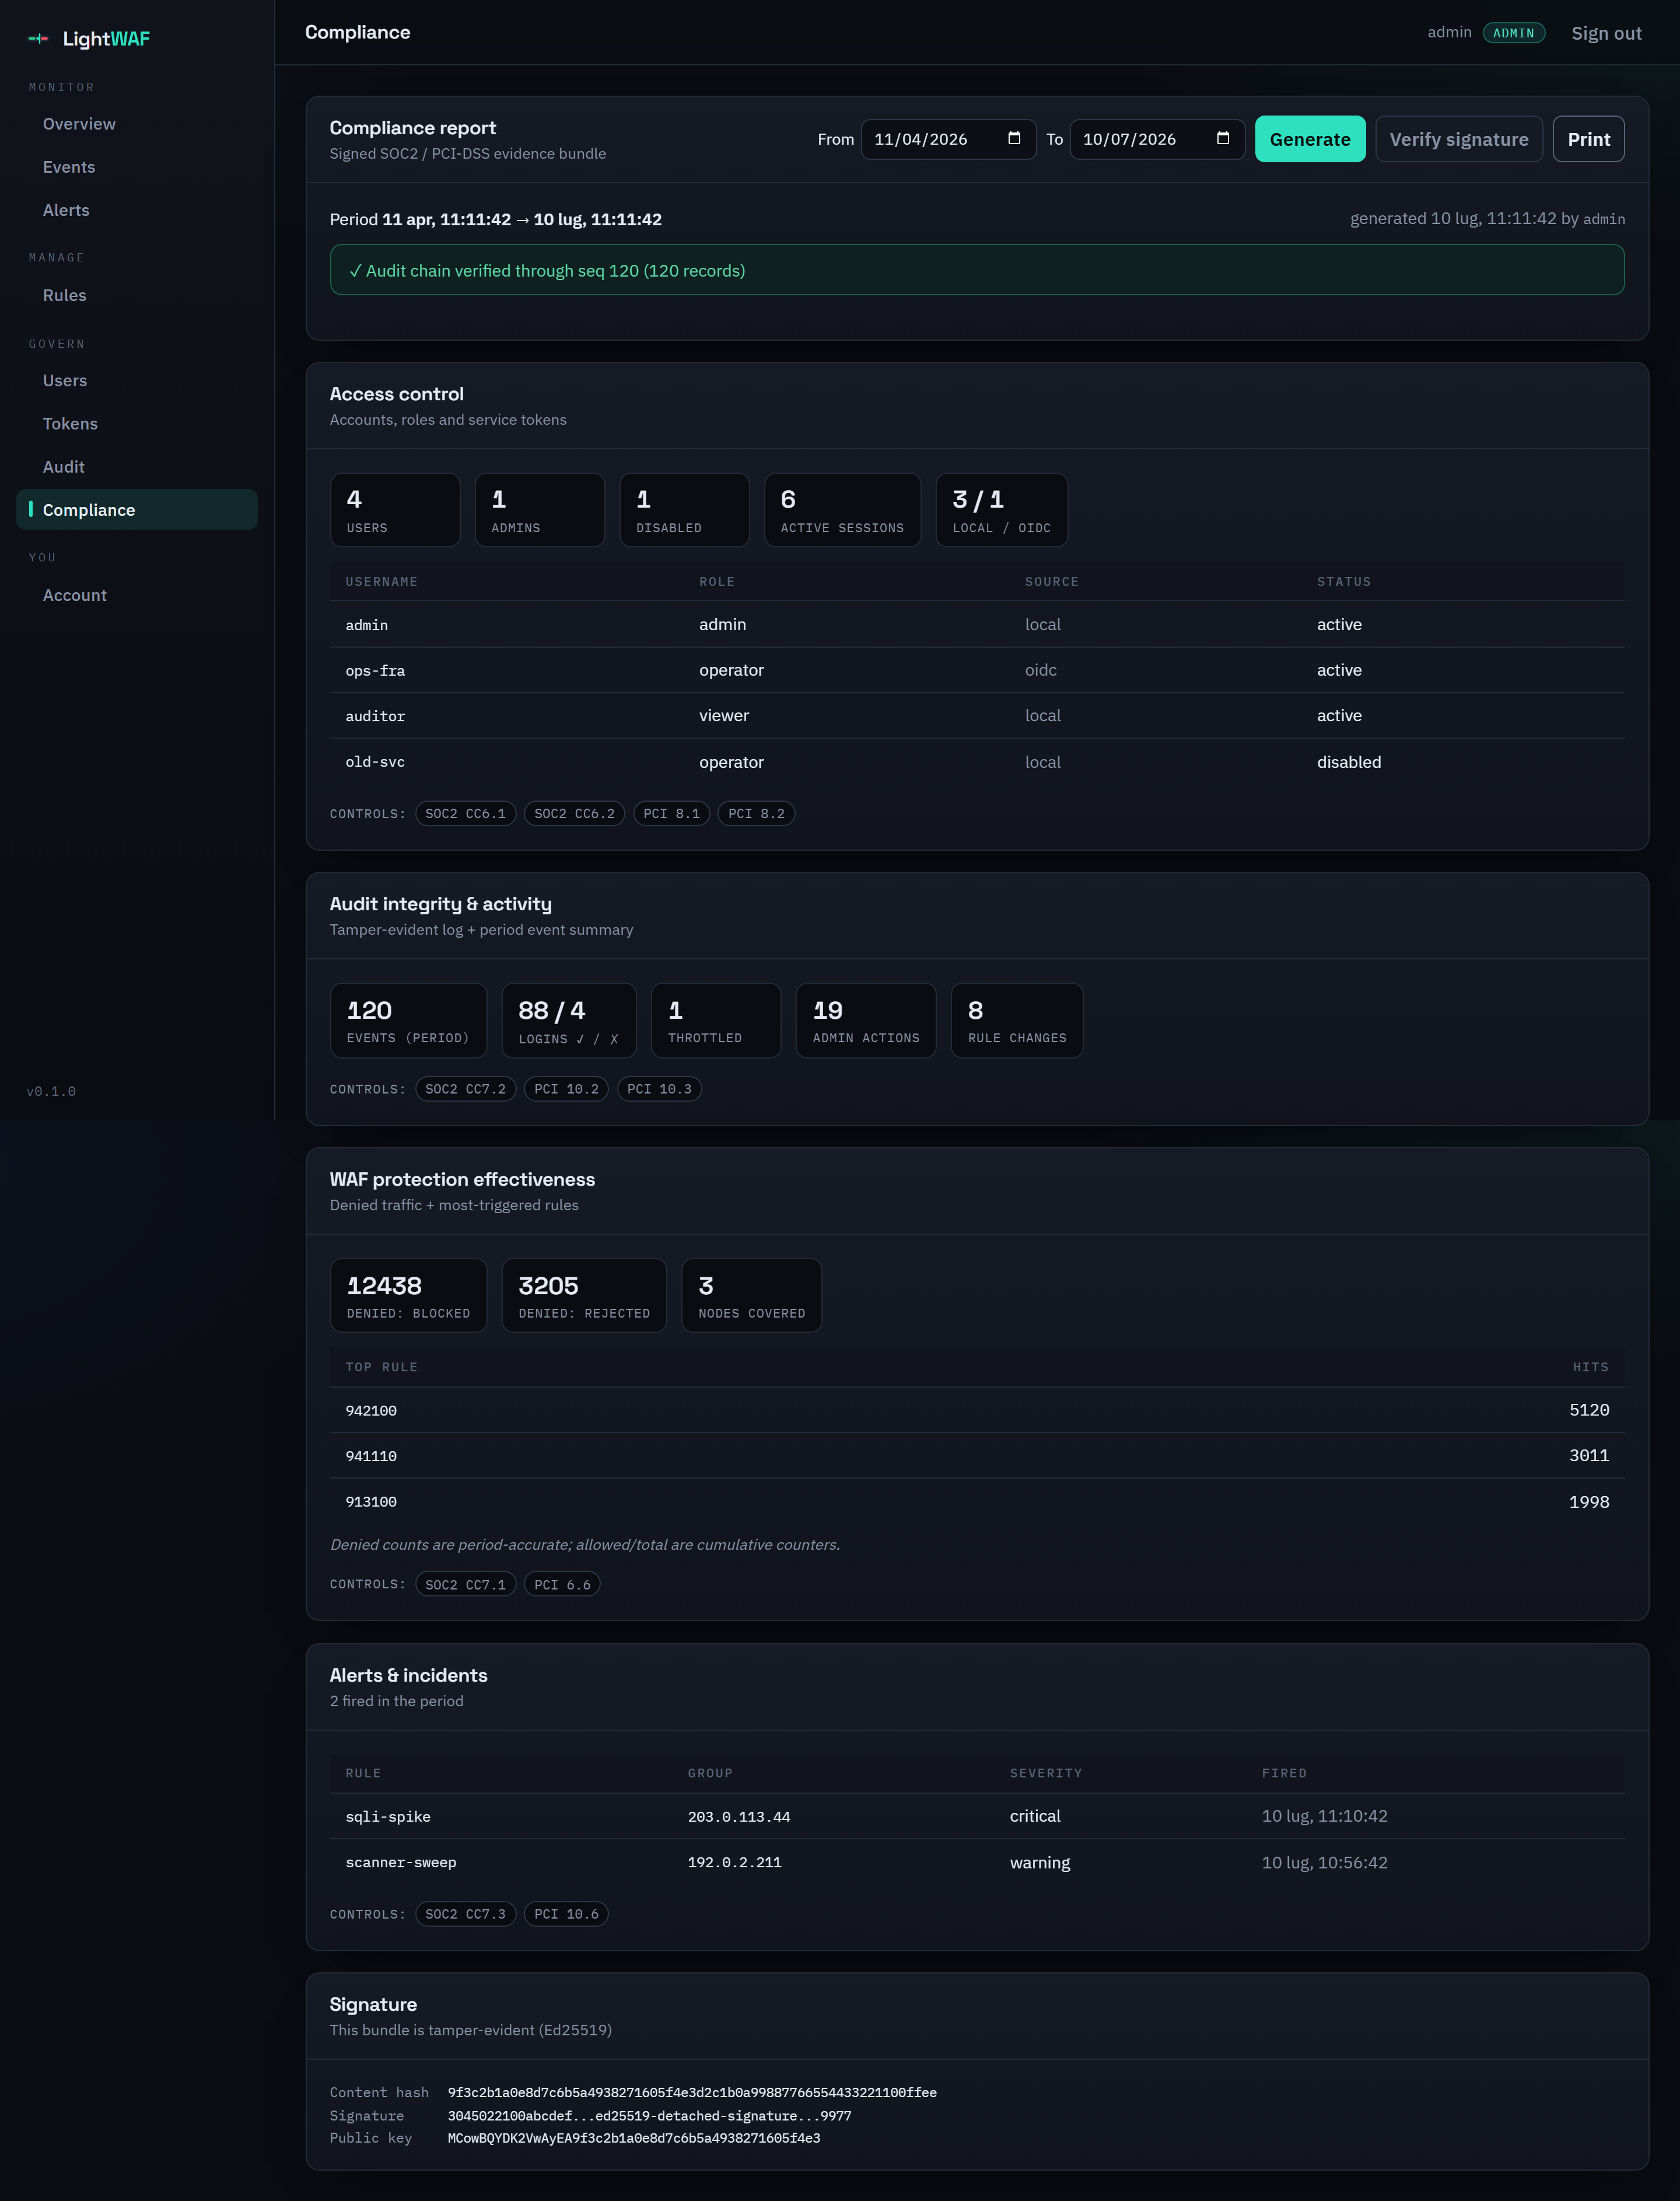This screenshot has width=1680, height=2201.
Task: Click the Nodes Covered card
Action: (x=751, y=1295)
